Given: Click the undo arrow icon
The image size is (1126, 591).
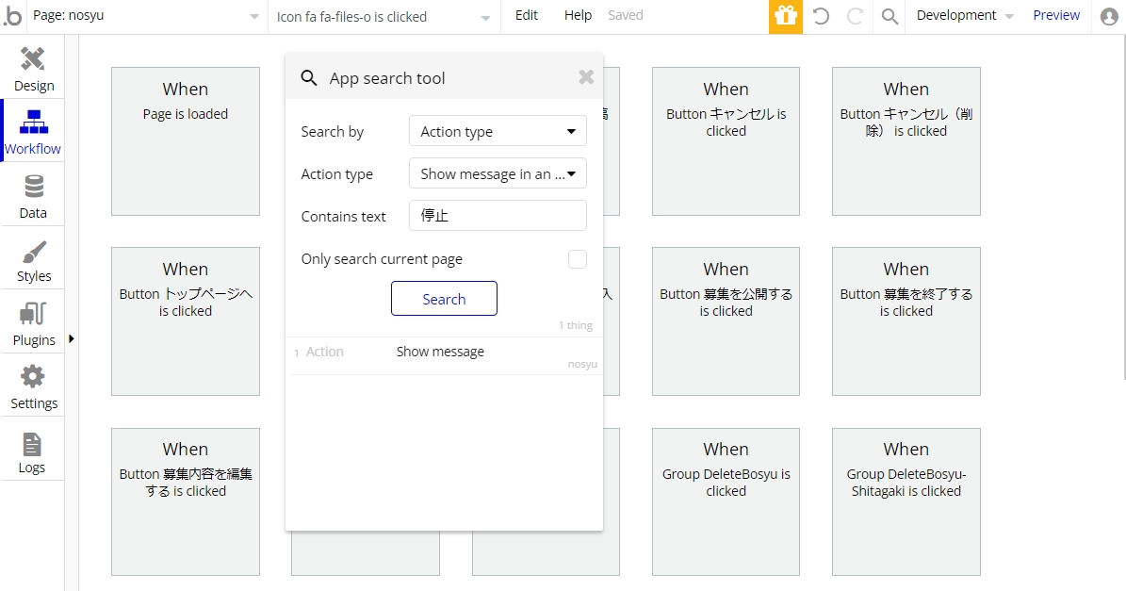Looking at the screenshot, I should click(821, 17).
